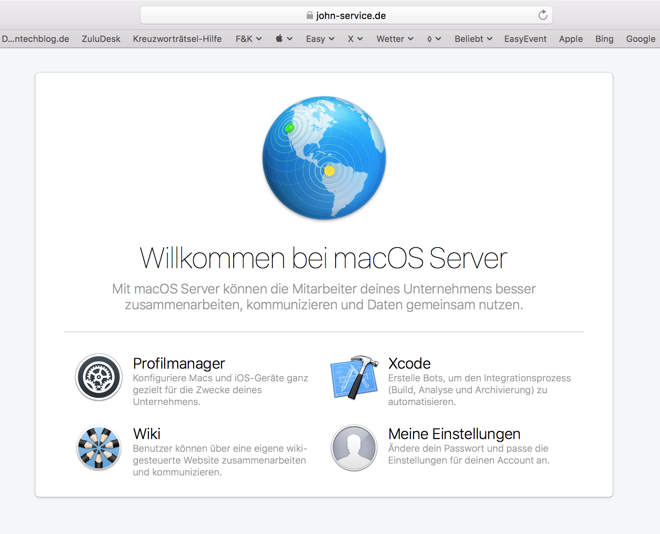The image size is (660, 534).
Task: Open the Google bookmark
Action: [641, 39]
